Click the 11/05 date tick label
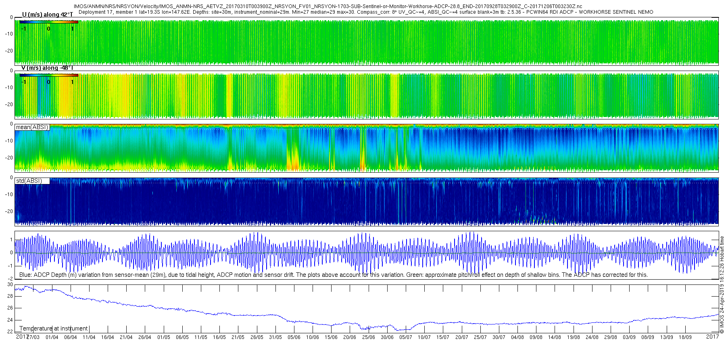The width and height of the screenshot is (726, 343). [x=201, y=337]
